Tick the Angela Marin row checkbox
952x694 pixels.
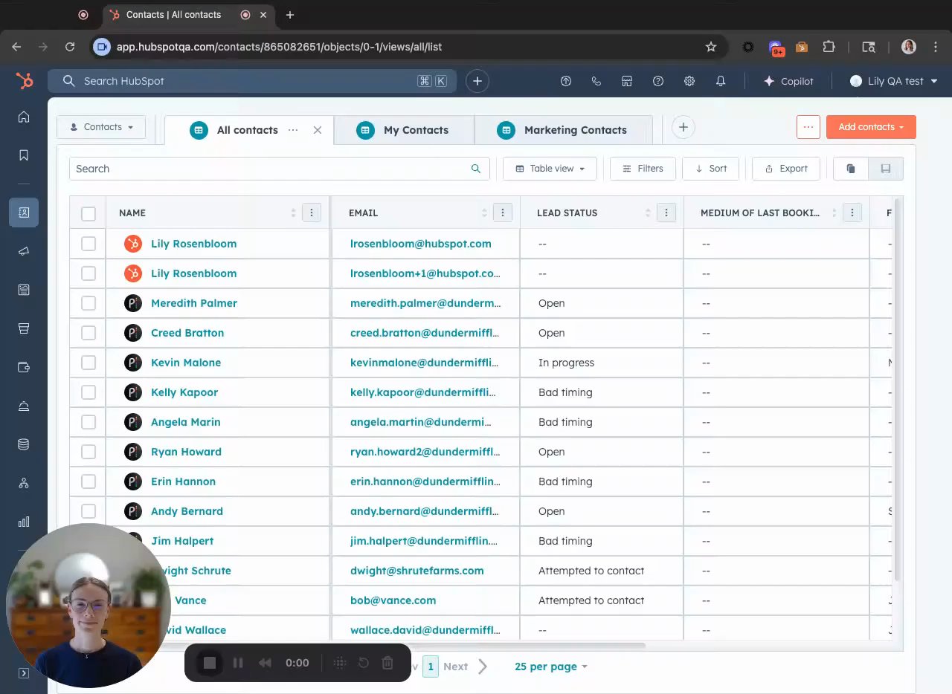click(89, 422)
